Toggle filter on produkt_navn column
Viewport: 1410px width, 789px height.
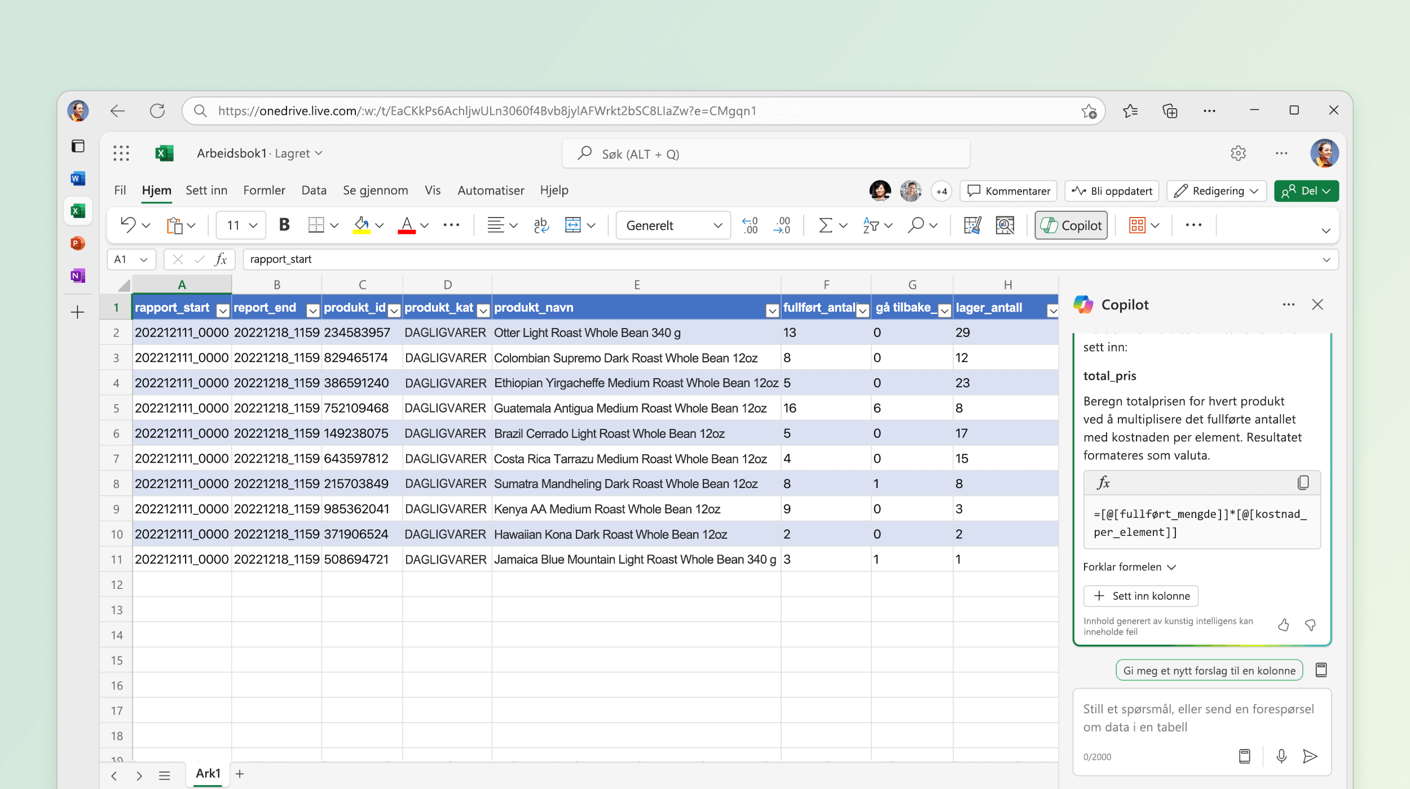(x=770, y=308)
